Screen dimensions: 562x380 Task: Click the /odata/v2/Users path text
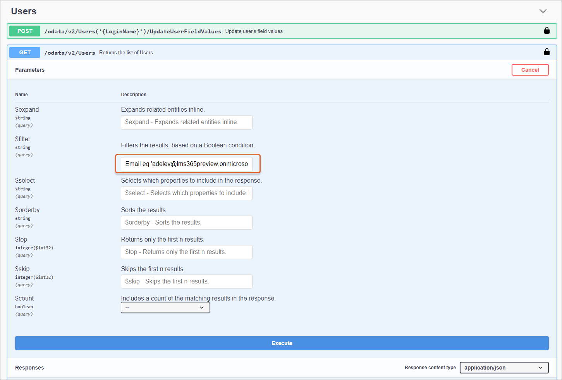70,53
